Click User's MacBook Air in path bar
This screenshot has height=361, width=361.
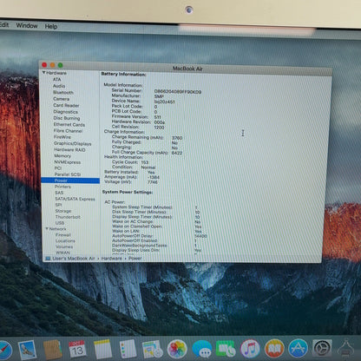(74, 259)
